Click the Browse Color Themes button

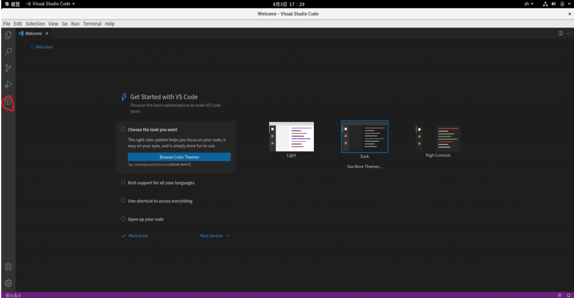pyautogui.click(x=179, y=157)
